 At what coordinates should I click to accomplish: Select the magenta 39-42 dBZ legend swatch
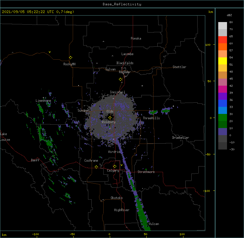[222, 89]
